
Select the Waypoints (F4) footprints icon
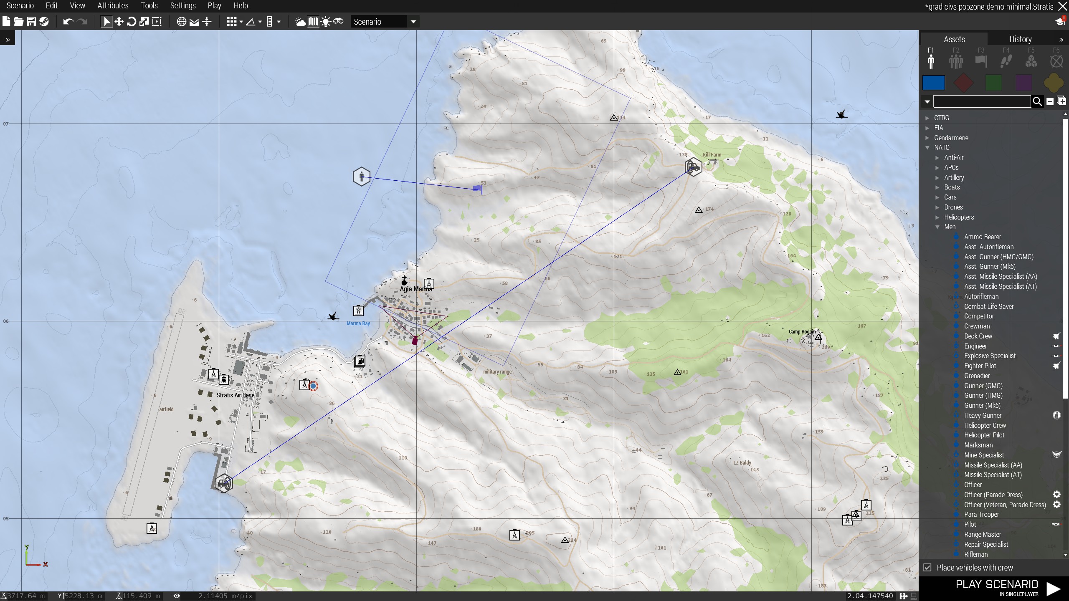[x=1006, y=61]
